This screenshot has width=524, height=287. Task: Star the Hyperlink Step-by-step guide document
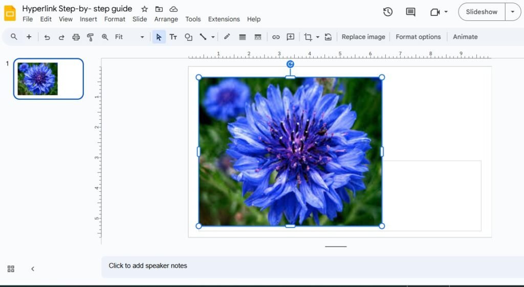(x=144, y=9)
